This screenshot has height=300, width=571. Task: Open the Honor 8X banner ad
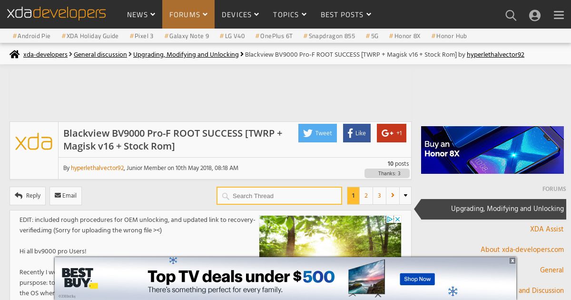(x=492, y=150)
